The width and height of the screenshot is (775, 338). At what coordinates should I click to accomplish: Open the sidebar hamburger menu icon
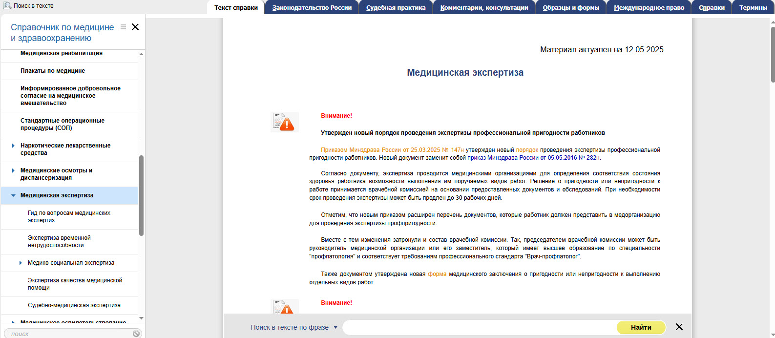click(124, 27)
